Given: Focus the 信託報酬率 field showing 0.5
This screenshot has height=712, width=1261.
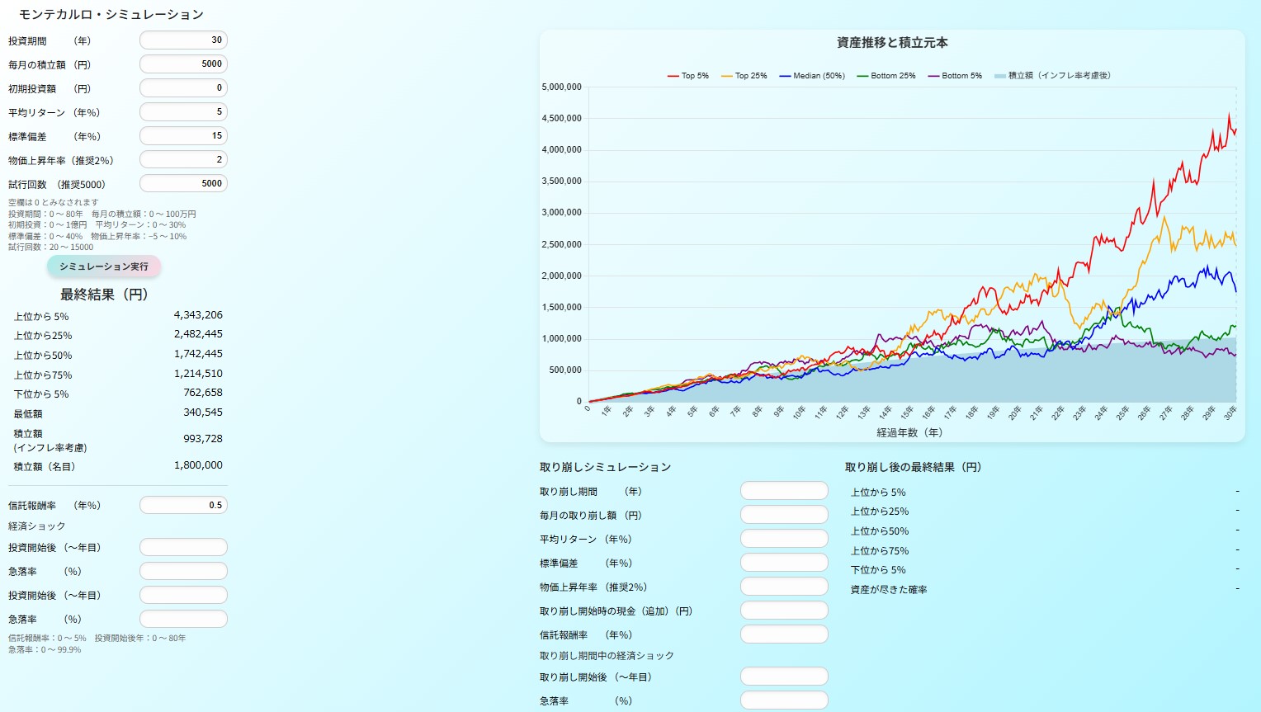Looking at the screenshot, I should pyautogui.click(x=183, y=506).
